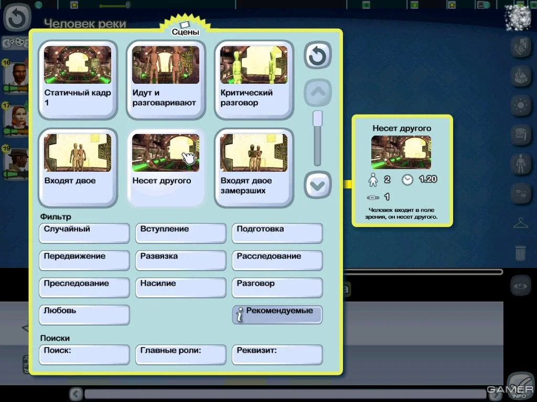Click the mannequin figure icon in right sidebar
The image size is (537, 402).
point(520,164)
